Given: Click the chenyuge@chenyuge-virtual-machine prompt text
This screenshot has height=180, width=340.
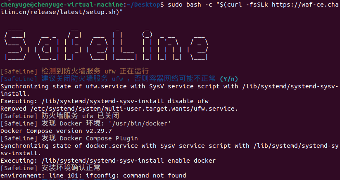Looking at the screenshot, I should pos(62,5).
